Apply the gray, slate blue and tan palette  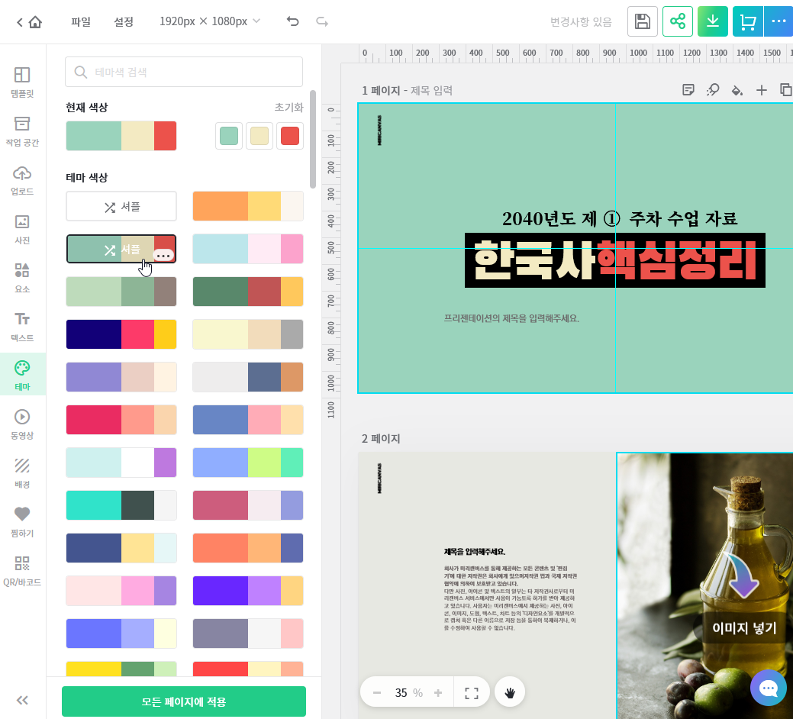click(248, 377)
